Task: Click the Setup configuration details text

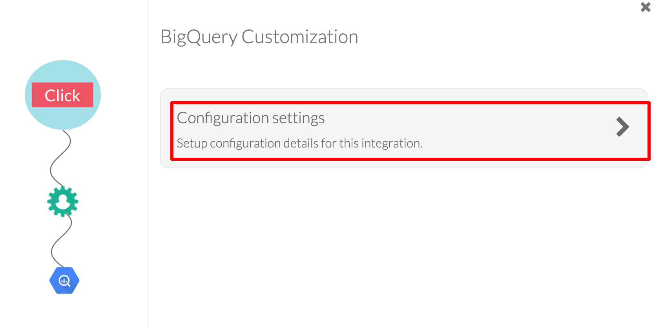Action: point(300,143)
